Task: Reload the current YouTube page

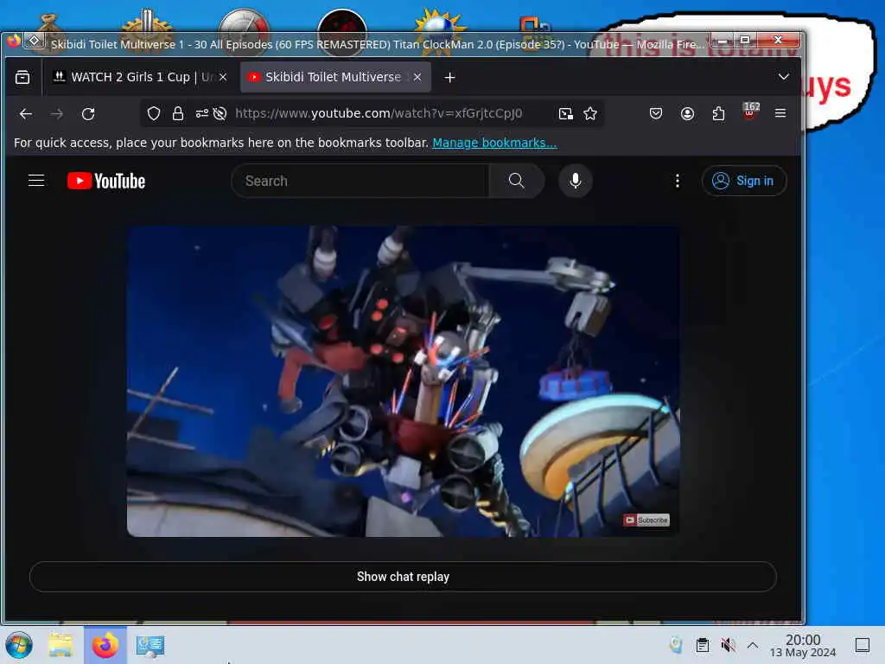Action: [88, 114]
